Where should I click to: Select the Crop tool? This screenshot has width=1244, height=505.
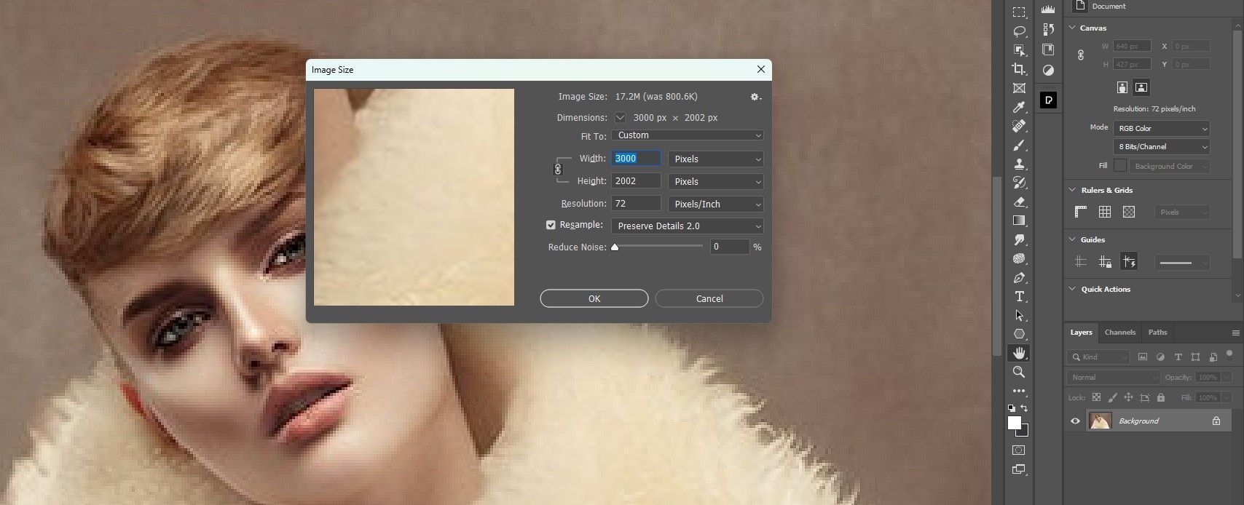coord(1019,69)
